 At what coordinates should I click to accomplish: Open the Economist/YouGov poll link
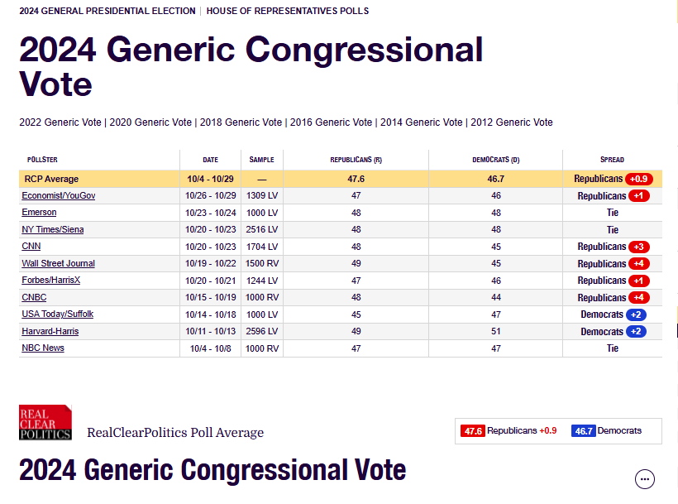[59, 196]
